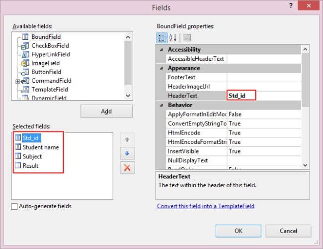Click the icon beside Subject field
Image resolution: width=323 pixels, height=249 pixels.
point(18,156)
